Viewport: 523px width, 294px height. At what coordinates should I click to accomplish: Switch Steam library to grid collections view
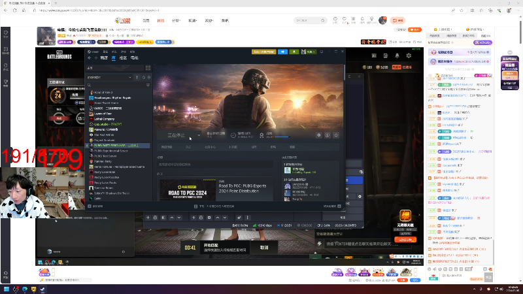pyautogui.click(x=148, y=68)
